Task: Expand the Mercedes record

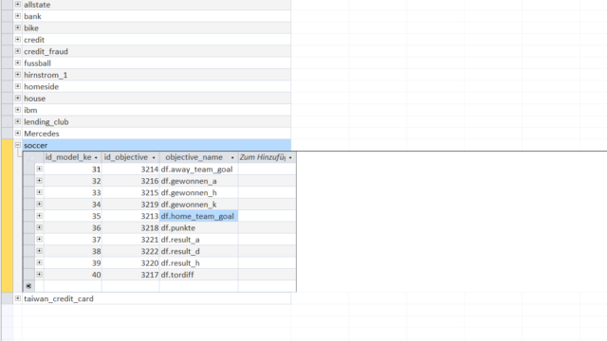Action: pos(18,133)
